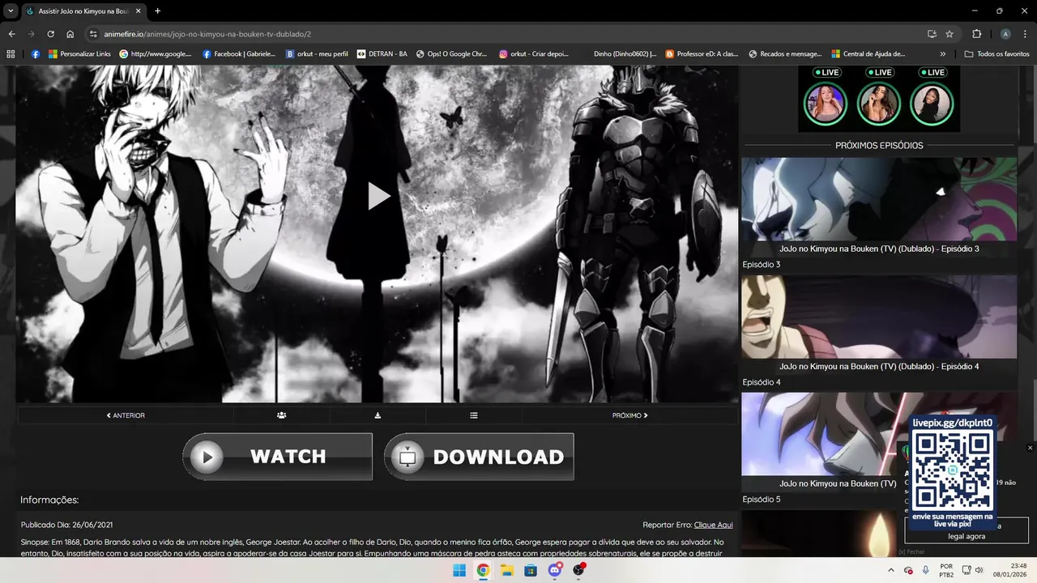Open 'JoJo no Kimyou na Bouken (TV) (Dublado) - Episódio 3' title
The width and height of the screenshot is (1037, 583).
[879, 249]
